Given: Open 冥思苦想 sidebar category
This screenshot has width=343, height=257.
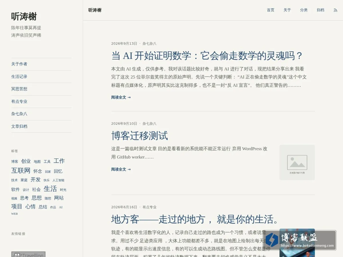Looking at the screenshot, I should pos(41,89).
